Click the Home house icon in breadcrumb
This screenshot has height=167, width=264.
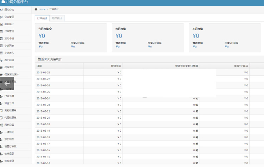pos(36,9)
